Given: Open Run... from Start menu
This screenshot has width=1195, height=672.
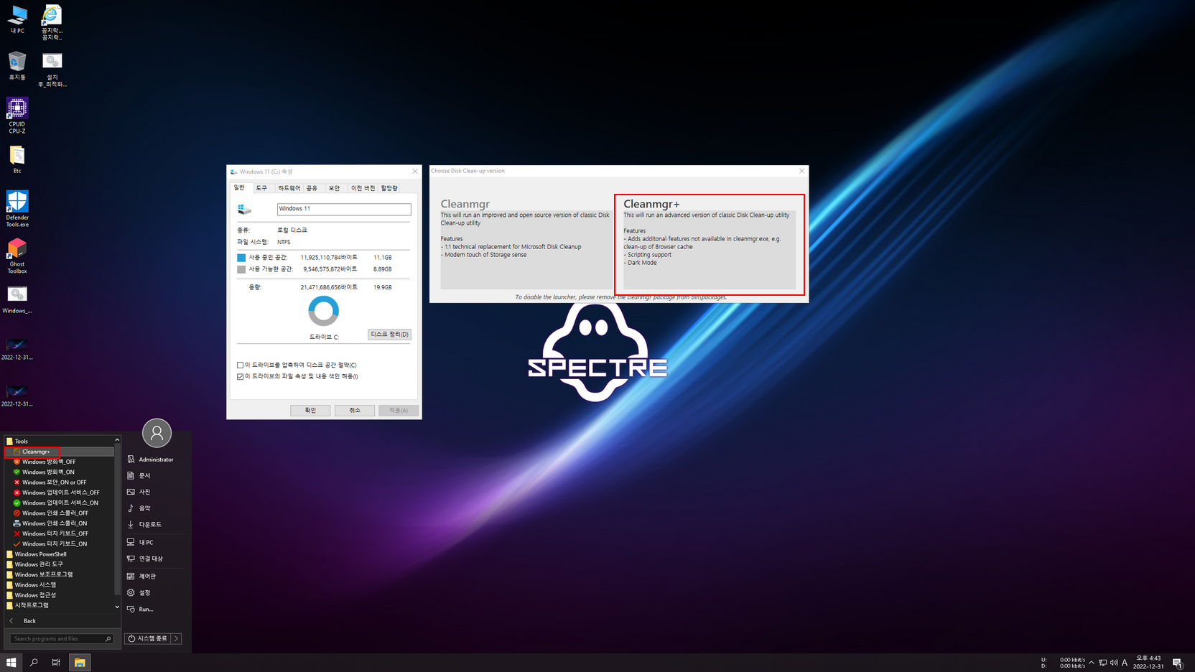Looking at the screenshot, I should click(145, 609).
